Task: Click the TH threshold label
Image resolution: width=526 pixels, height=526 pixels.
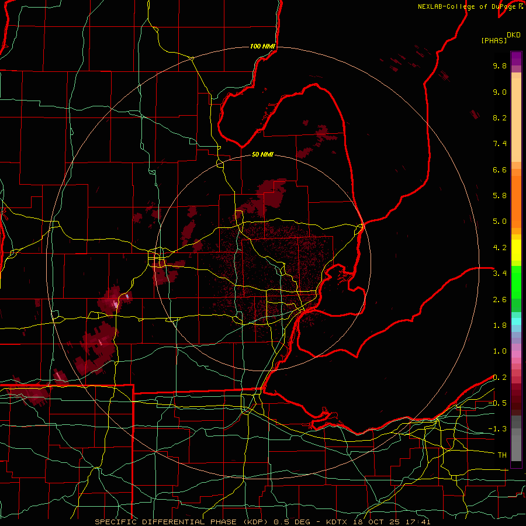Action: pyautogui.click(x=502, y=455)
